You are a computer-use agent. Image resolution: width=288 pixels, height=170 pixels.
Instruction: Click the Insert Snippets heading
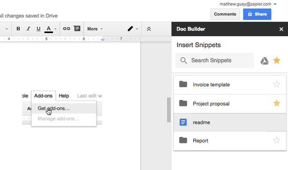pyautogui.click(x=199, y=45)
